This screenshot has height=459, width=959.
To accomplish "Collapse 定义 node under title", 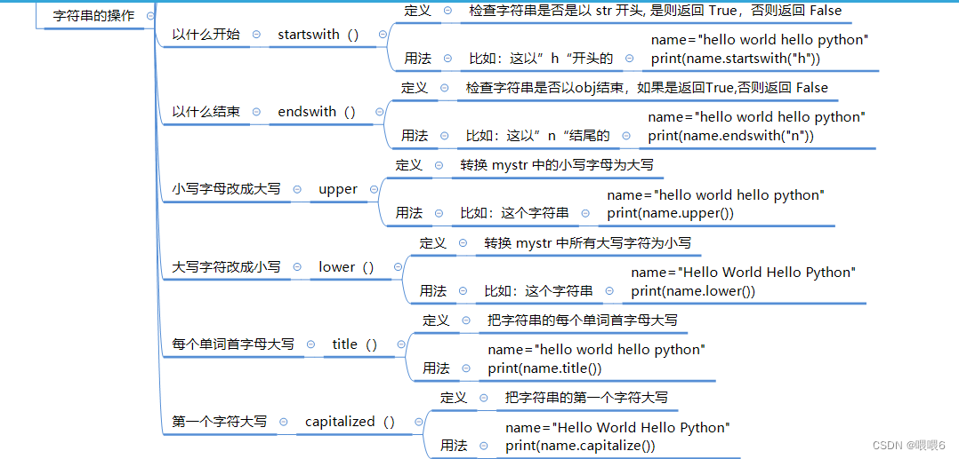I will coord(466,321).
